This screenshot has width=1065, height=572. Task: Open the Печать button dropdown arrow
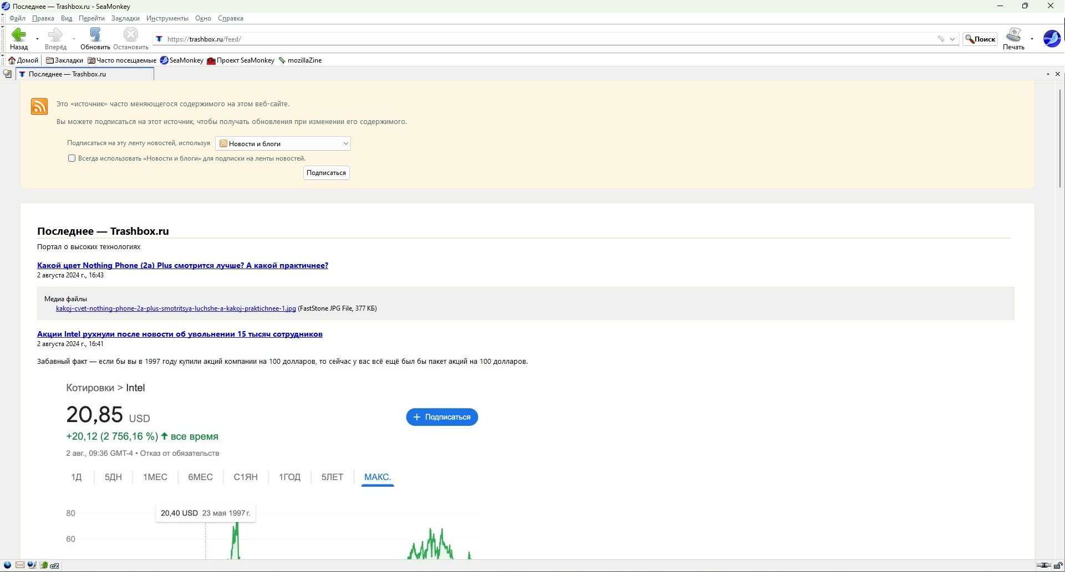click(x=1032, y=39)
